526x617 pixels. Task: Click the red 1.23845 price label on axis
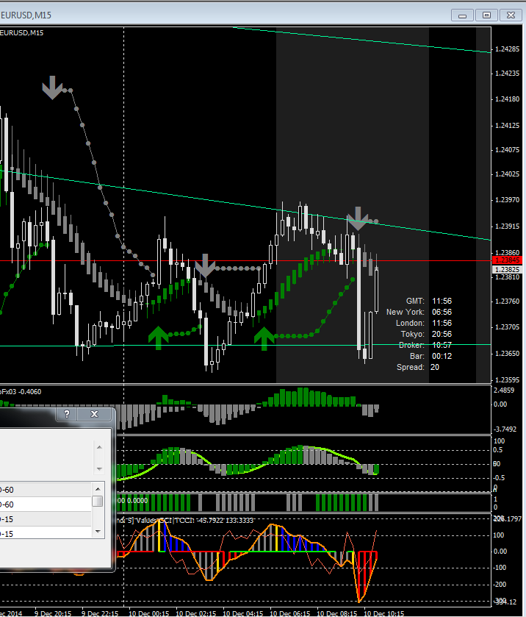click(507, 260)
